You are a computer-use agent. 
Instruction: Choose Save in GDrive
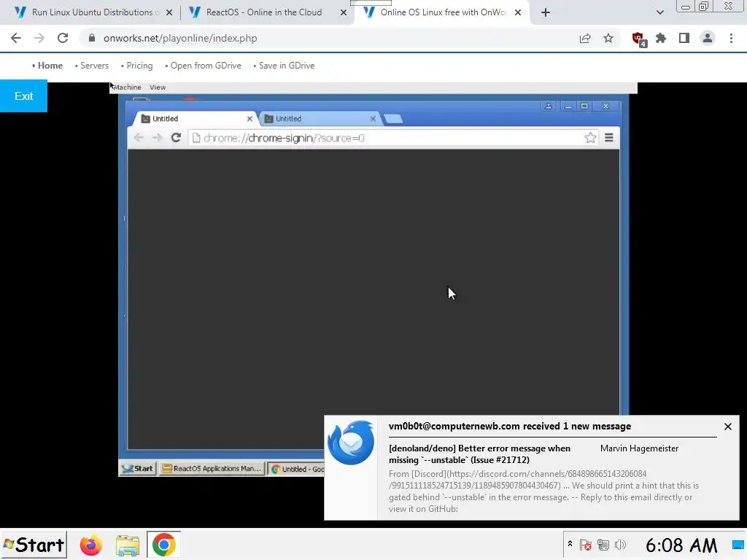click(286, 66)
